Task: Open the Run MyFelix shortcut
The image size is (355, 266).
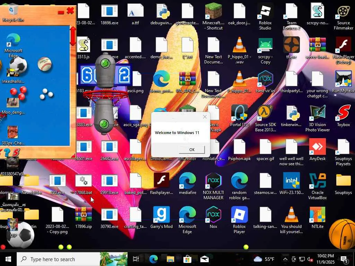Action: point(344,82)
